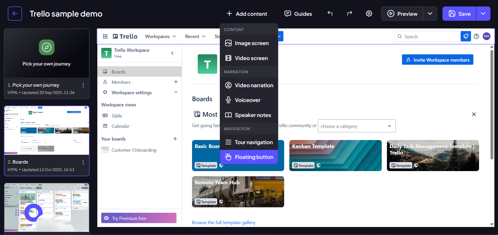Open the choose a category dropdown

pyautogui.click(x=357, y=126)
